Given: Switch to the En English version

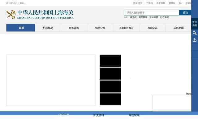Looking at the screenshot, I should click(x=180, y=3).
